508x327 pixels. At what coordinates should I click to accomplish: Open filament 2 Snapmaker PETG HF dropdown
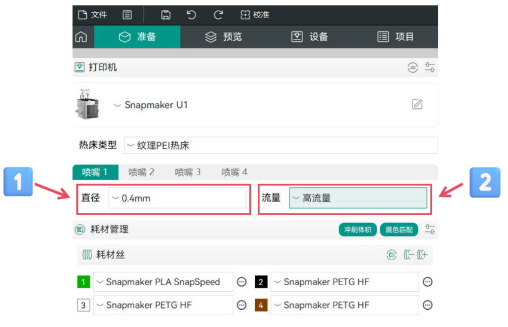coord(345,282)
